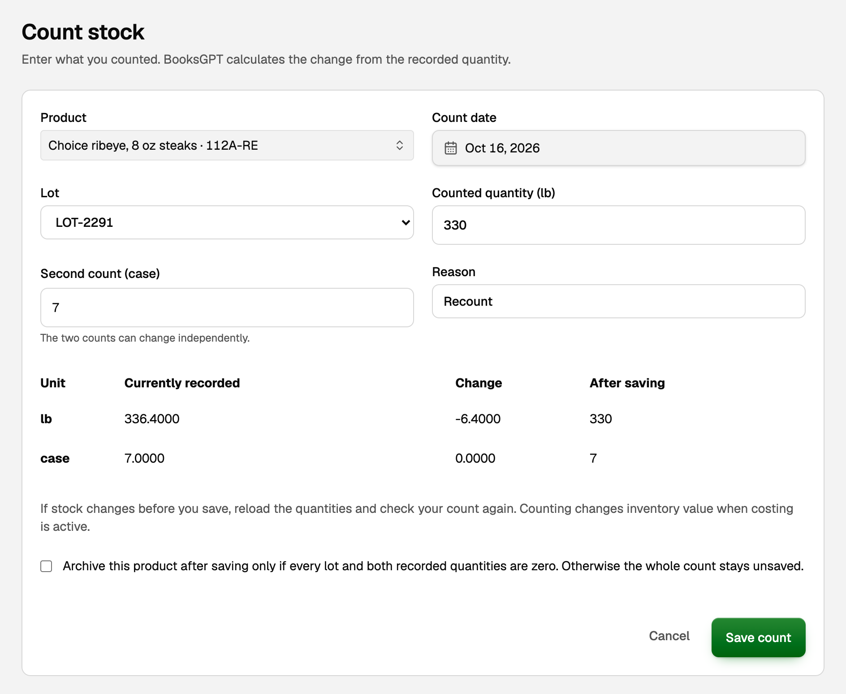This screenshot has height=694, width=846.
Task: Expand the Lot dropdown showing LOT-2291
Action: 227,222
